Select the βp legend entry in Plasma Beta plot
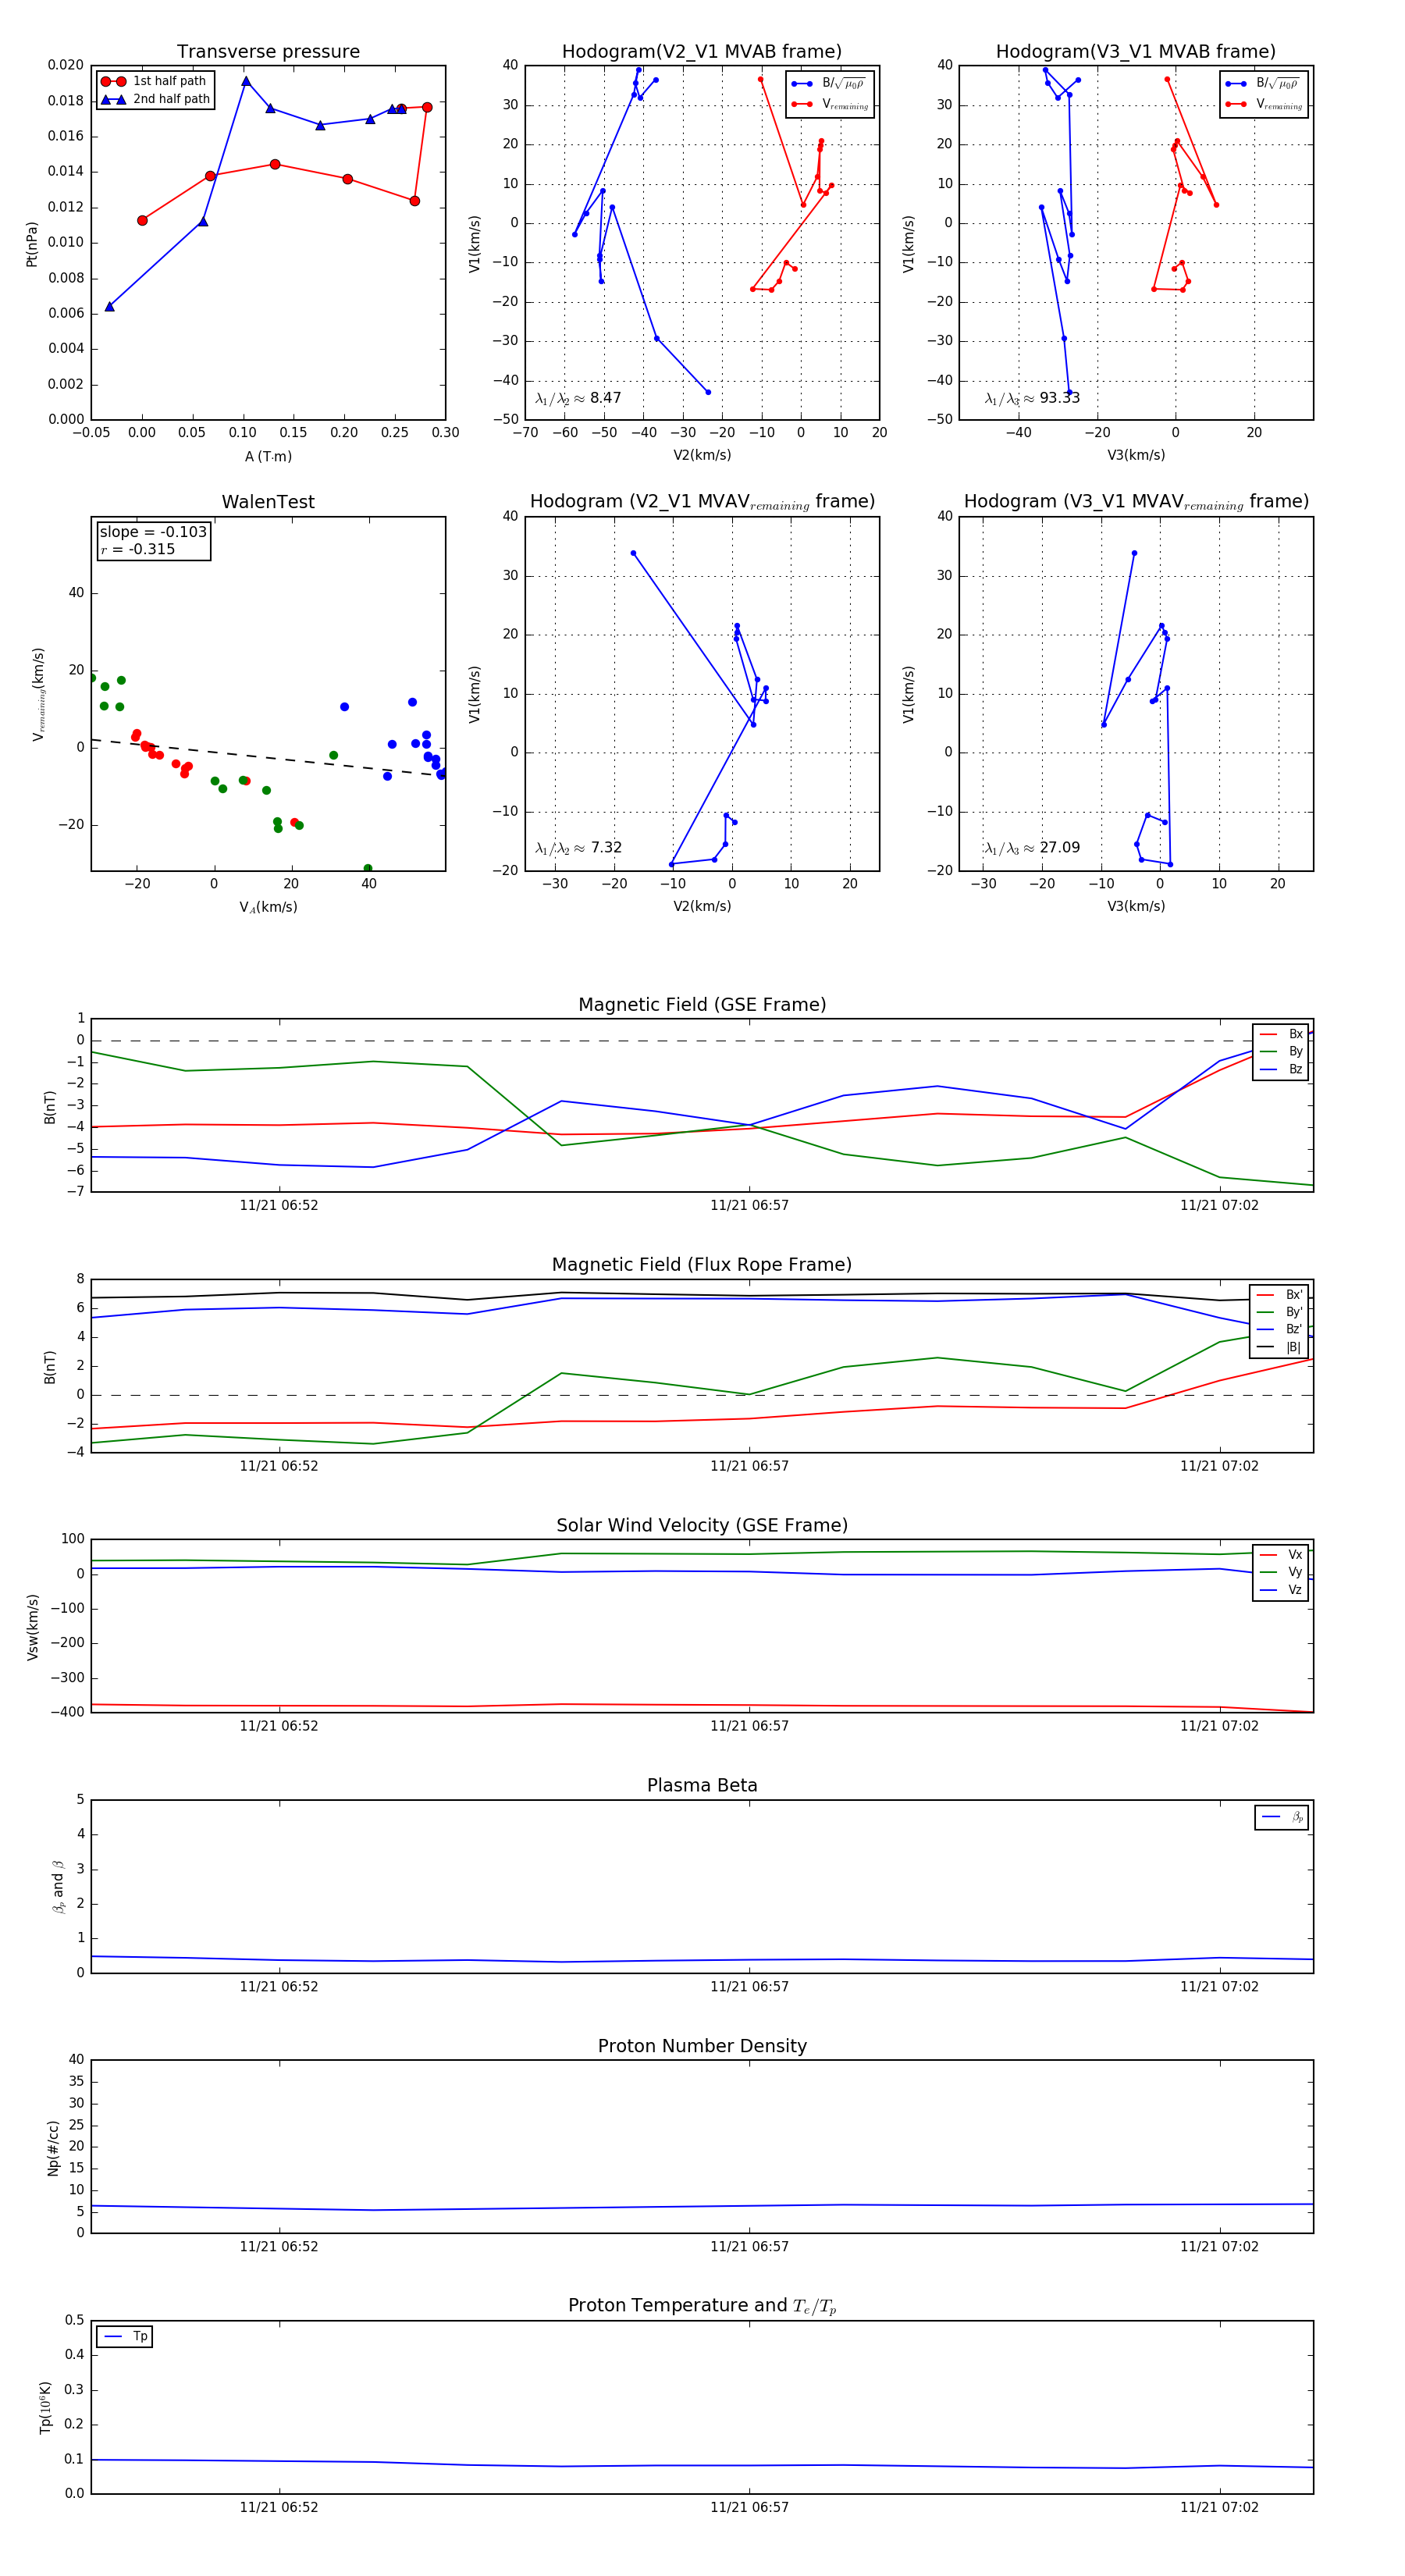Image resolution: width=1405 pixels, height=2576 pixels. coord(1282,1817)
